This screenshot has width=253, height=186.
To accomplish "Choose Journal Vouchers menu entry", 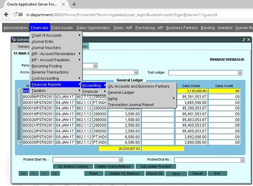I will pos(56,48).
